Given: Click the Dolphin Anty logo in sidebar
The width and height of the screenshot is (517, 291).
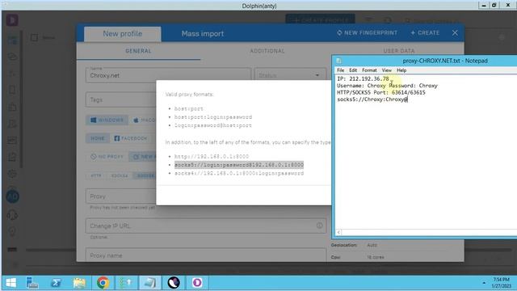Looking at the screenshot, I should click(x=12, y=20).
